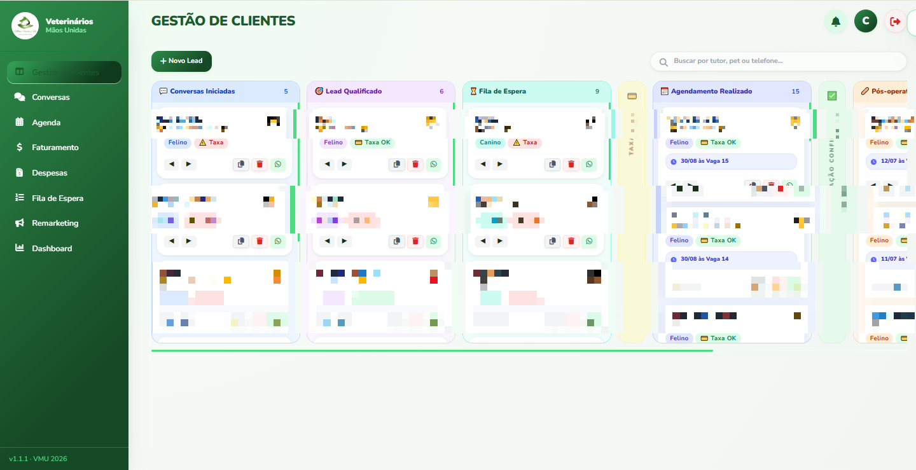Open the user avatar labeled C
Image resolution: width=916 pixels, height=470 pixels.
(866, 21)
